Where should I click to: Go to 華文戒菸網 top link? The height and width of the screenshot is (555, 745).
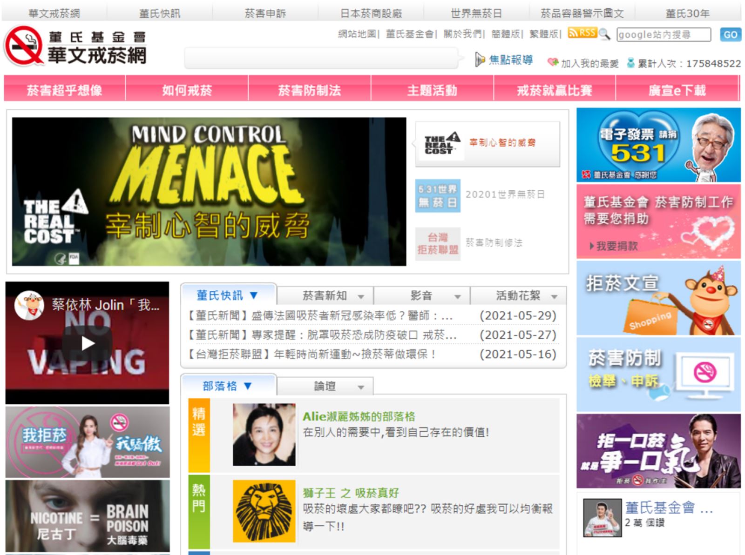tap(54, 13)
